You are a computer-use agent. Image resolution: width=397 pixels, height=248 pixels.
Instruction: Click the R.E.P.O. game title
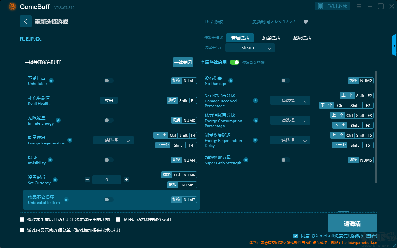(x=31, y=39)
